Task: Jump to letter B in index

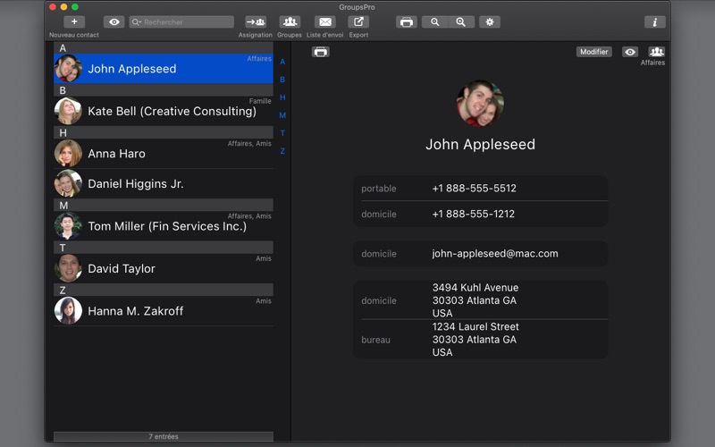Action: [282, 80]
